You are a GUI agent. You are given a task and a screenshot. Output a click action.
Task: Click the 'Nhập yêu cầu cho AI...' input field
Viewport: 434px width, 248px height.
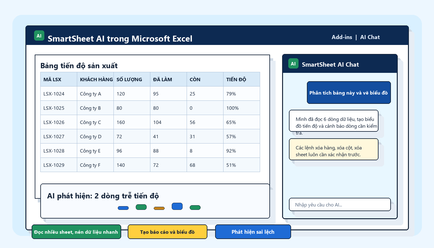(x=340, y=205)
